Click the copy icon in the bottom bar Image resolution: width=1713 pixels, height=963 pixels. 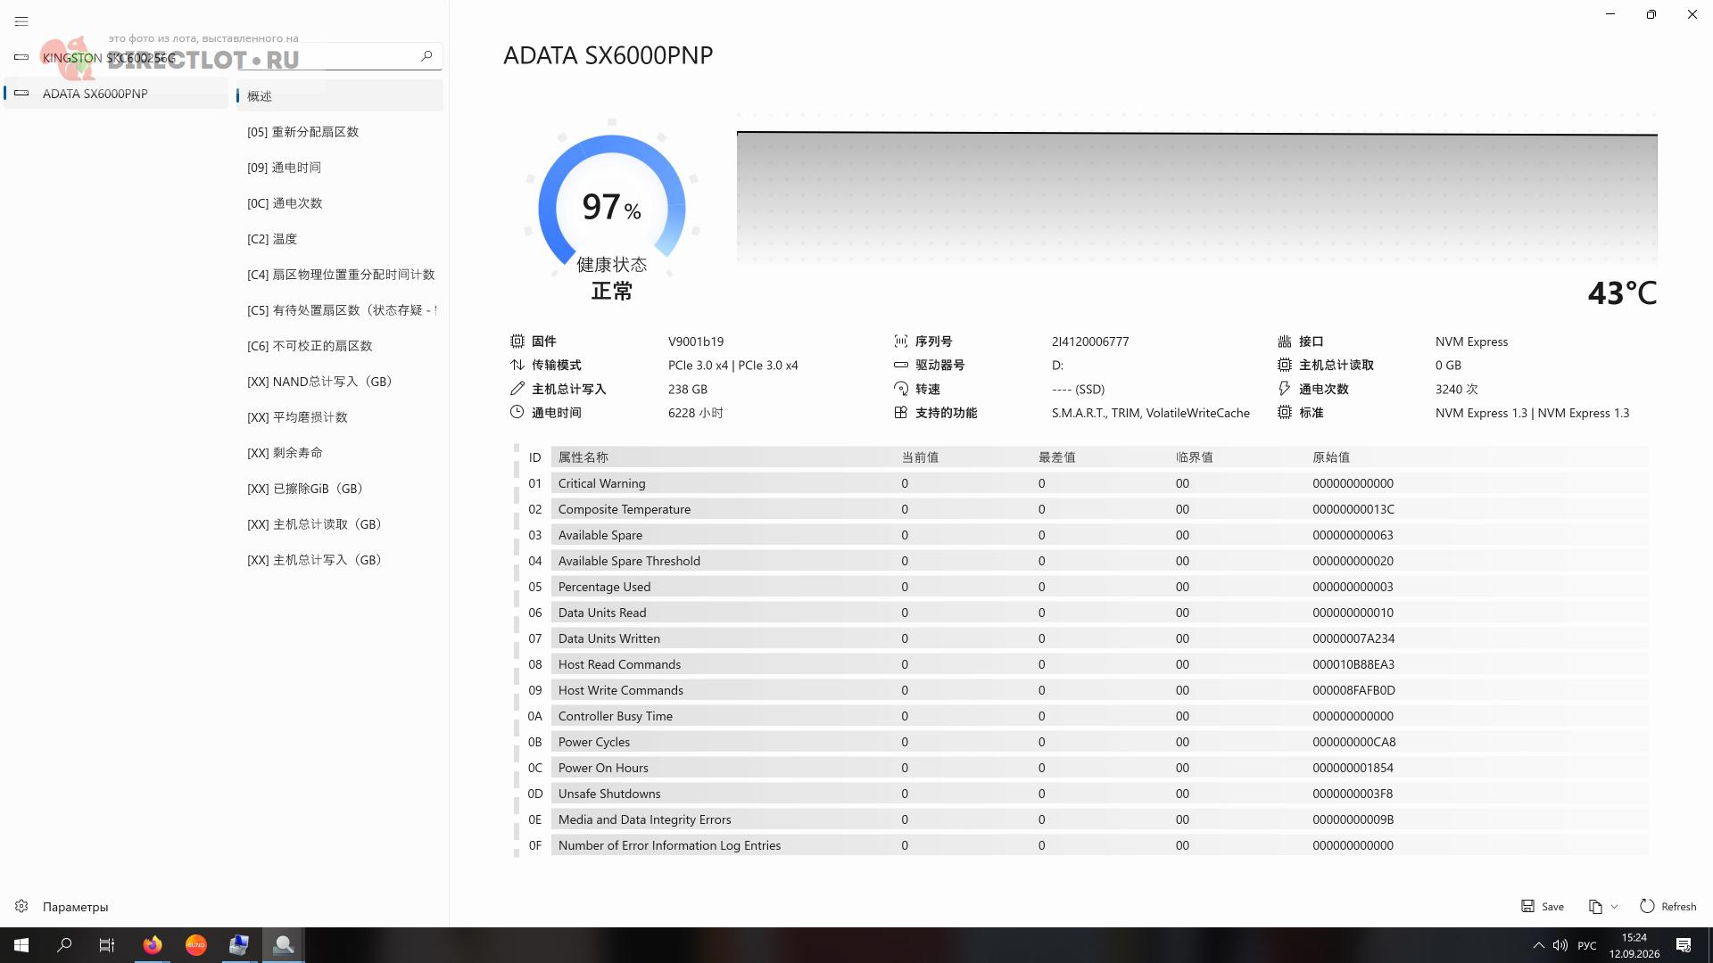[x=1595, y=907]
